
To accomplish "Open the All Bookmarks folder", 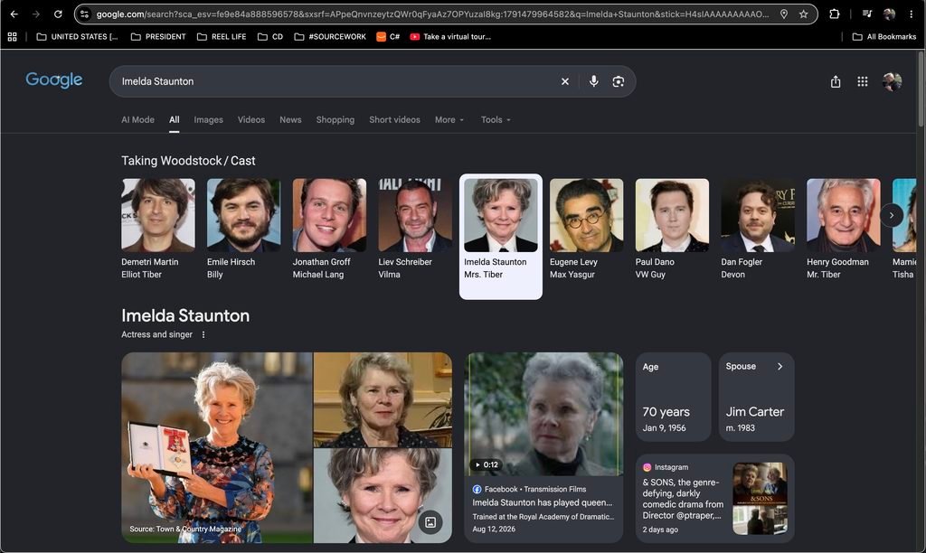I will click(x=884, y=36).
